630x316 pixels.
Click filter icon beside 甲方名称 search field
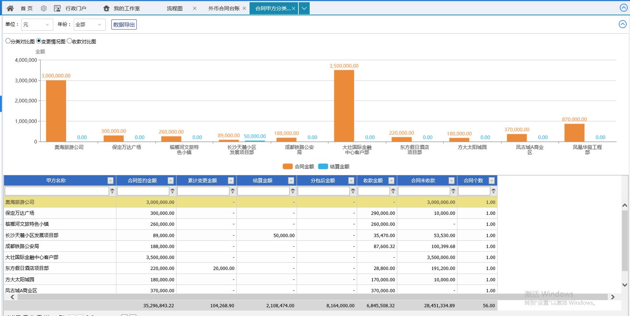pos(112,191)
